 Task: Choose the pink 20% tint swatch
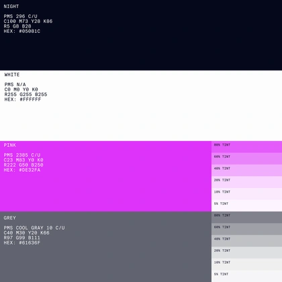(246, 182)
